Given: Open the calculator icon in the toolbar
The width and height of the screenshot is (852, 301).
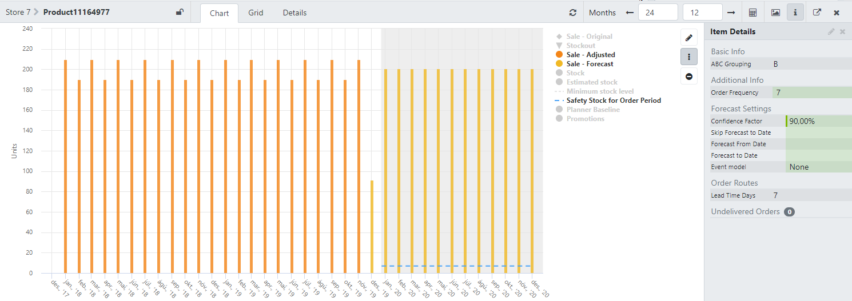Looking at the screenshot, I should coord(753,13).
